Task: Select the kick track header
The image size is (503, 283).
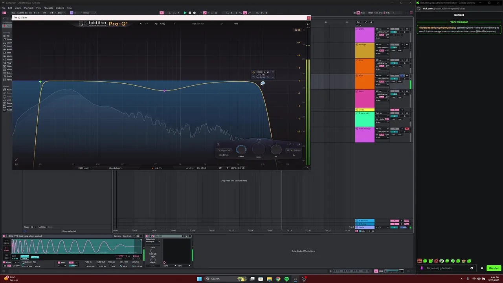Action: pos(365,81)
